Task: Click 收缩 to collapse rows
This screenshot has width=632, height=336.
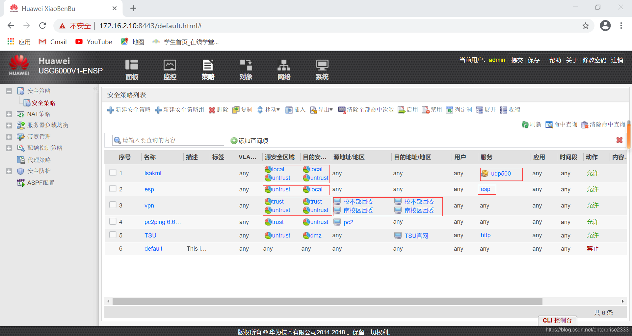Action: [x=510, y=110]
